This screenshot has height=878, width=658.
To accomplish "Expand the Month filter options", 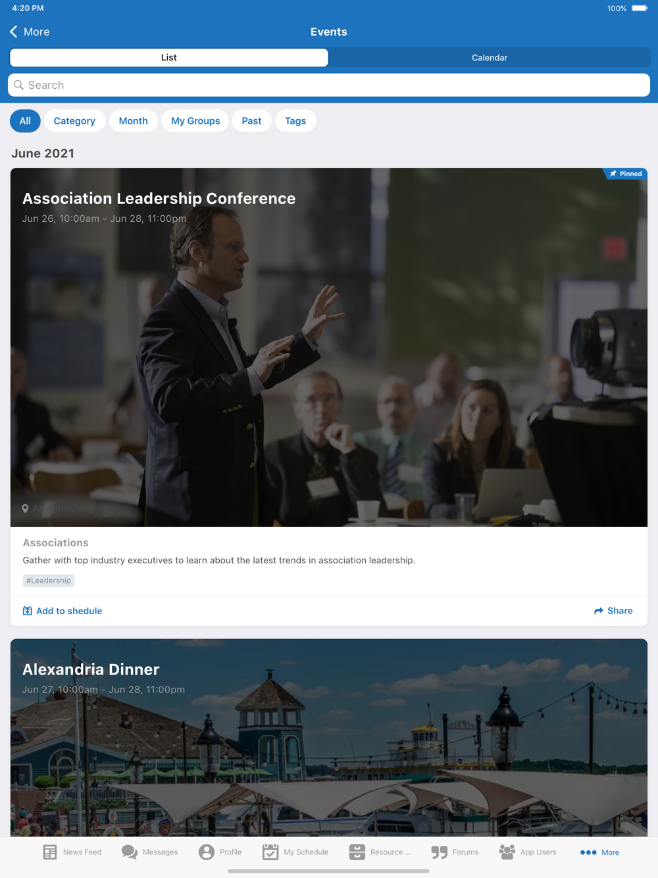I will (x=133, y=121).
